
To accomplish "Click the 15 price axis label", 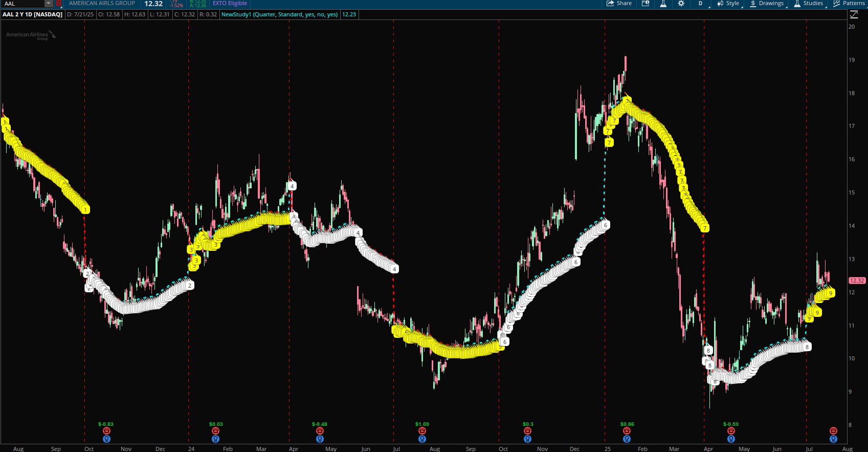I will pyautogui.click(x=852, y=192).
